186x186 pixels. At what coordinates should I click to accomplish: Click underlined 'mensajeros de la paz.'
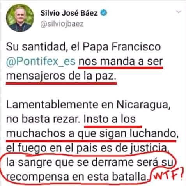click(61, 76)
